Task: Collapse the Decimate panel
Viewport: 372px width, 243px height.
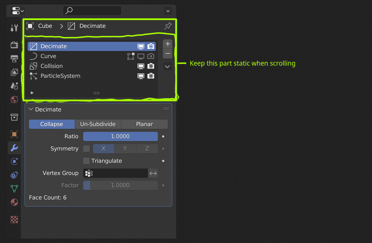Action: pyautogui.click(x=31, y=109)
